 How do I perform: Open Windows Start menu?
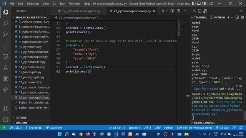point(60,134)
